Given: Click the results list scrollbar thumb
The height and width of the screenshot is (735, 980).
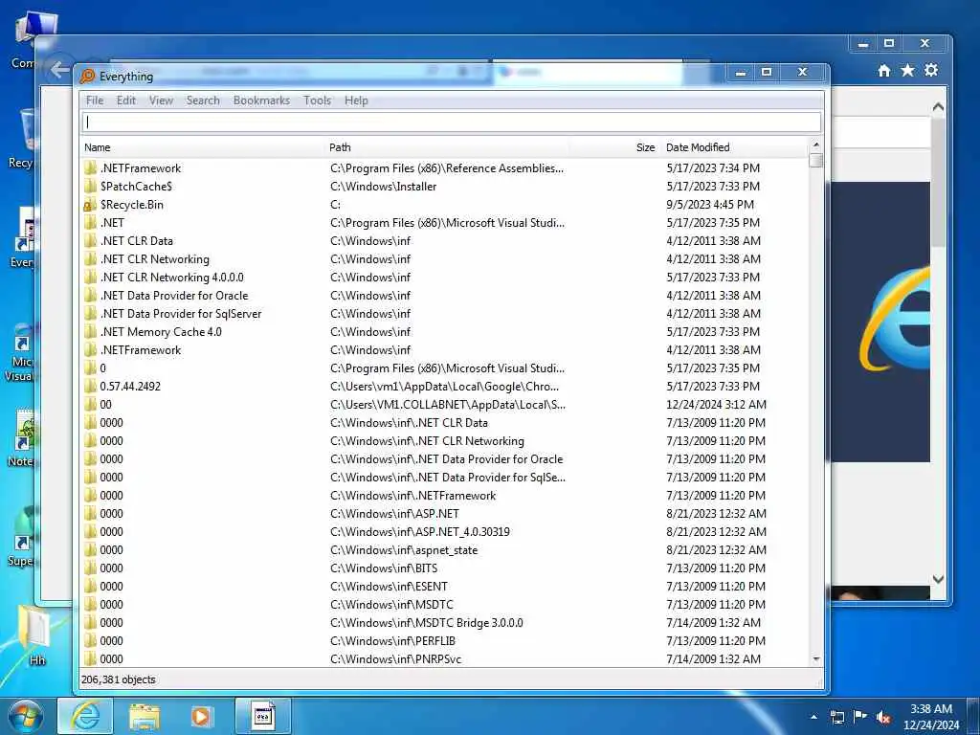Looking at the screenshot, I should pos(815,161).
